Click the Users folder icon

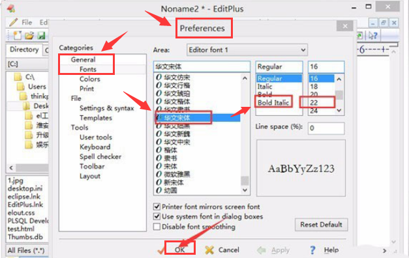coord(21,87)
